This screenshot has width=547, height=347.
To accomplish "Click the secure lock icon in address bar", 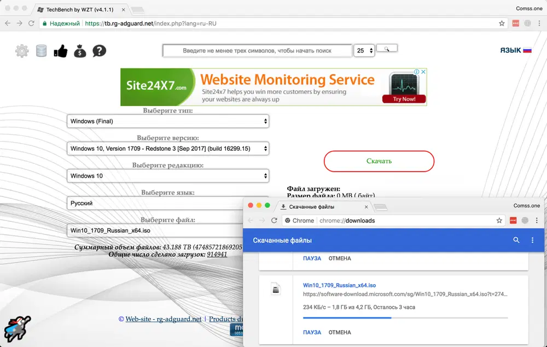I will coord(45,23).
